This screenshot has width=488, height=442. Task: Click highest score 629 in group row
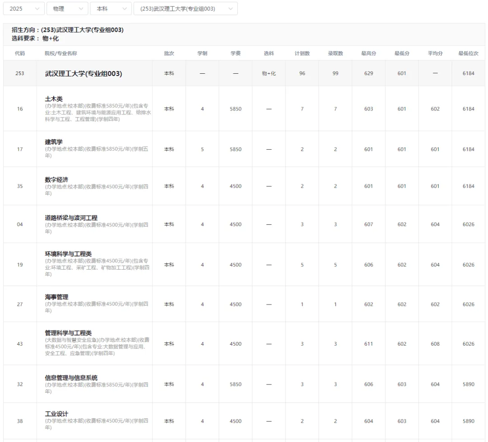369,73
